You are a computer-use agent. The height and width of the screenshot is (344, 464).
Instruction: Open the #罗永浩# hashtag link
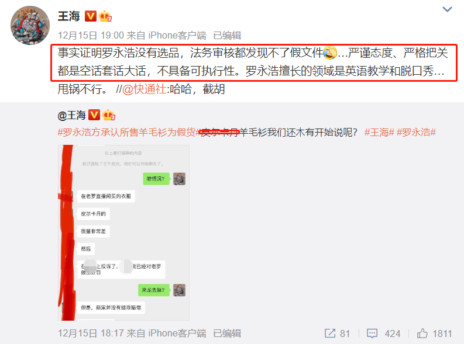pyautogui.click(x=416, y=132)
